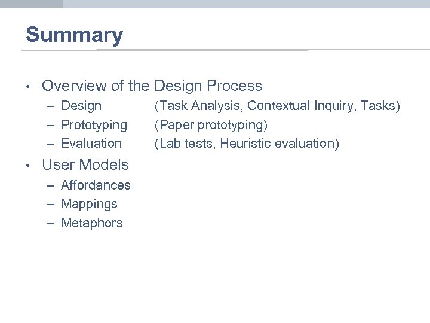Click the Evaluation sub-item text

[91, 144]
